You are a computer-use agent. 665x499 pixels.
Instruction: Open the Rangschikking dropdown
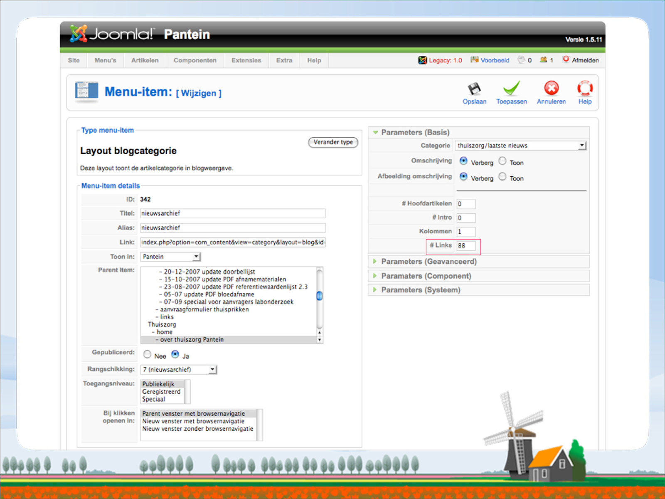179,369
